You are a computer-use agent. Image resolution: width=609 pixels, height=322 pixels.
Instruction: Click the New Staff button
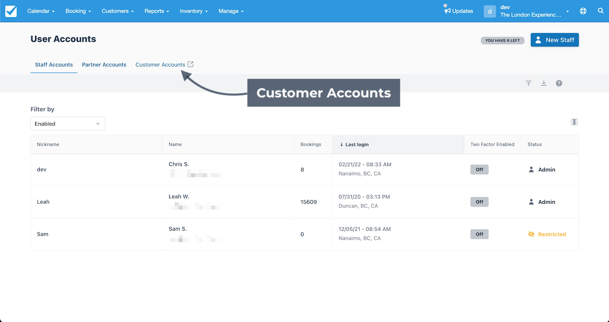point(554,40)
